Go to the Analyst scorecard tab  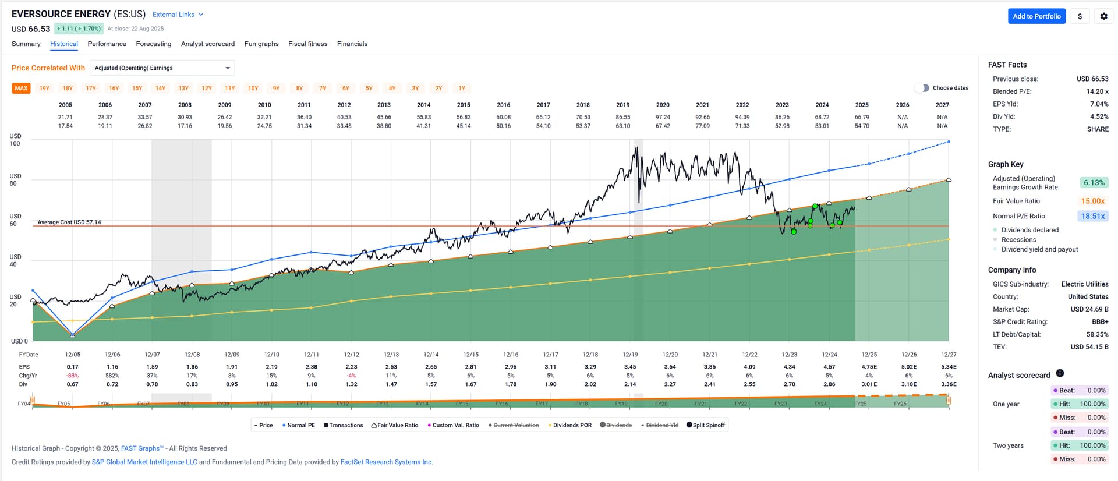[208, 44]
